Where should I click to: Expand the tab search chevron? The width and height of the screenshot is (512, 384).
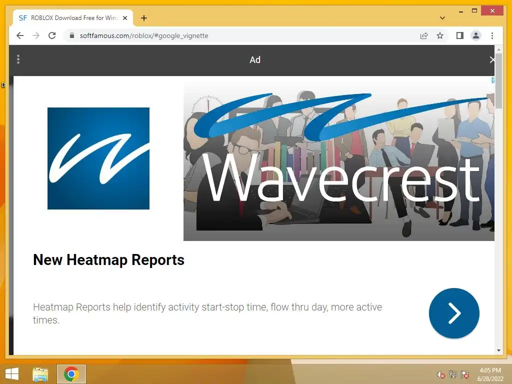tap(442, 18)
